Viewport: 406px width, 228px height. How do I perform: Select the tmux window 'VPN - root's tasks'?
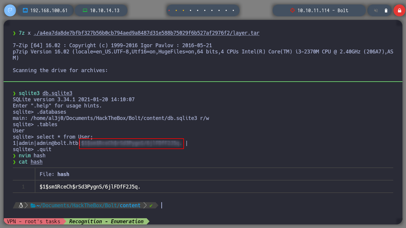pos(34,221)
